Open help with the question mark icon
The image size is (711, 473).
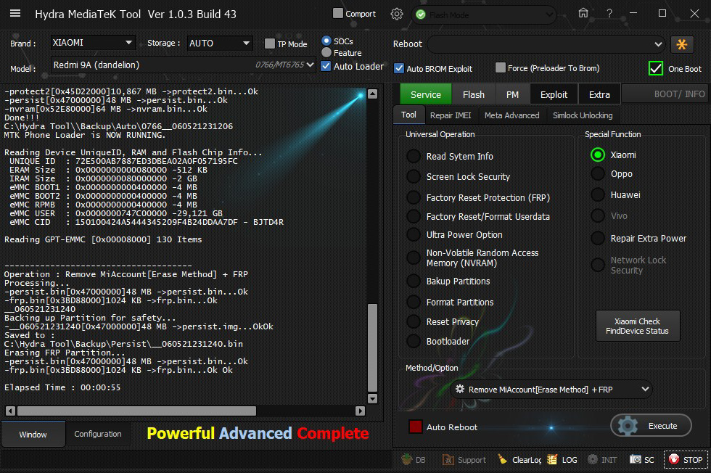click(x=609, y=14)
